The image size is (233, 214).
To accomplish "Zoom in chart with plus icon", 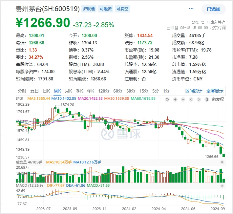I will pyautogui.click(x=175, y=99).
